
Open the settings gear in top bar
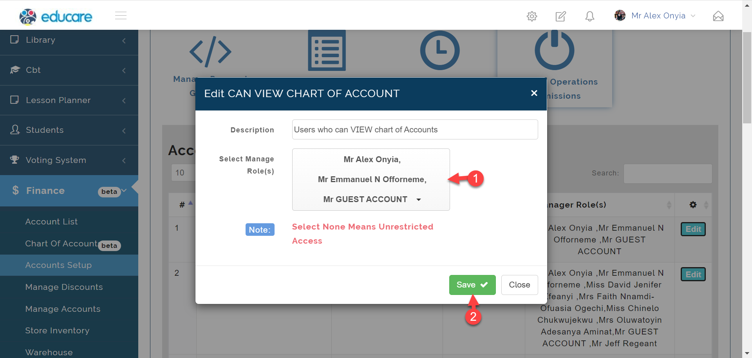point(532,16)
